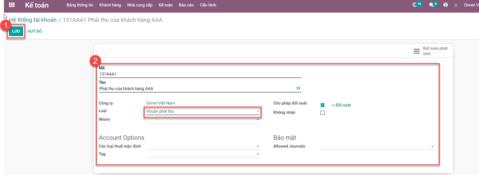Click the Bút toán phát sinh list icon

pos(416,51)
